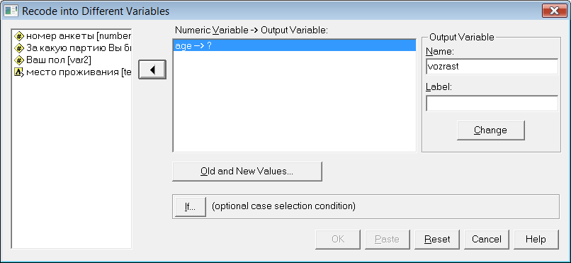Viewport: 571px width, 263px height.
Task: Open the If... case selection condition
Action: click(190, 207)
